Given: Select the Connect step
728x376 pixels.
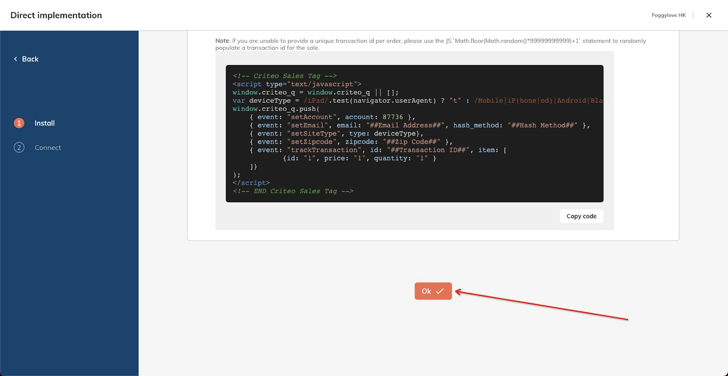Looking at the screenshot, I should [48, 147].
